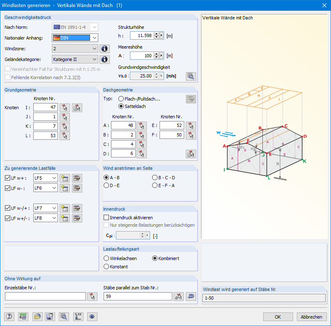
Task: Pick node L graphically
Action: [x=65, y=136]
